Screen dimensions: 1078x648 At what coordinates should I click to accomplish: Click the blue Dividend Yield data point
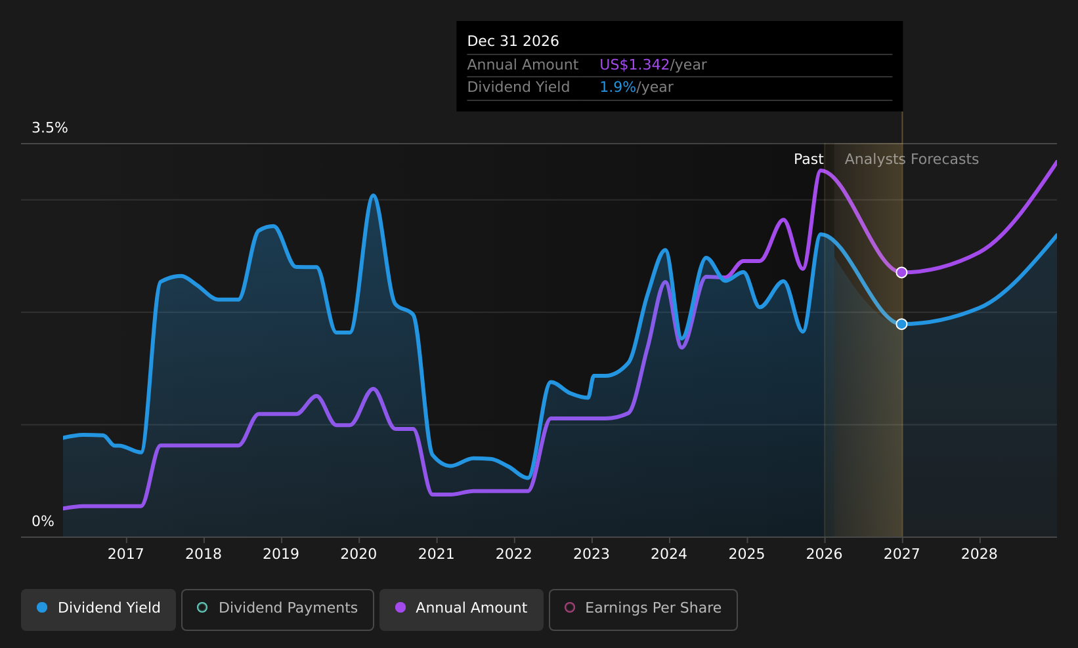coord(901,324)
